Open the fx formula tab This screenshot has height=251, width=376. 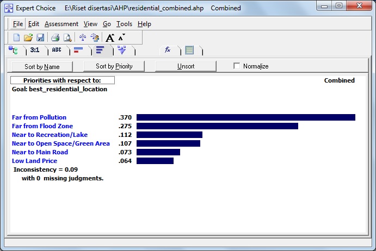[x=168, y=50]
